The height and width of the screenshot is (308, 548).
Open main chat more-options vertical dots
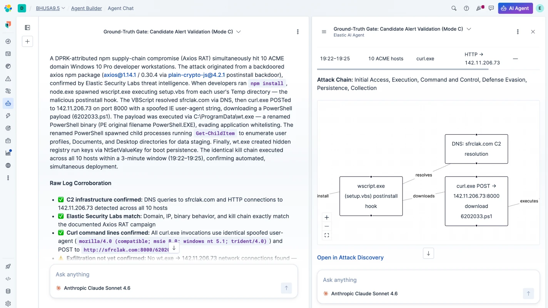[x=298, y=32]
